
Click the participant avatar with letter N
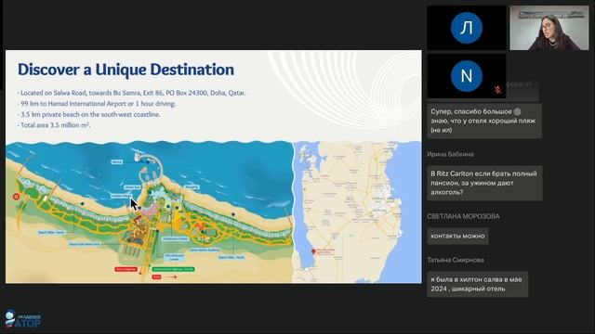click(467, 76)
